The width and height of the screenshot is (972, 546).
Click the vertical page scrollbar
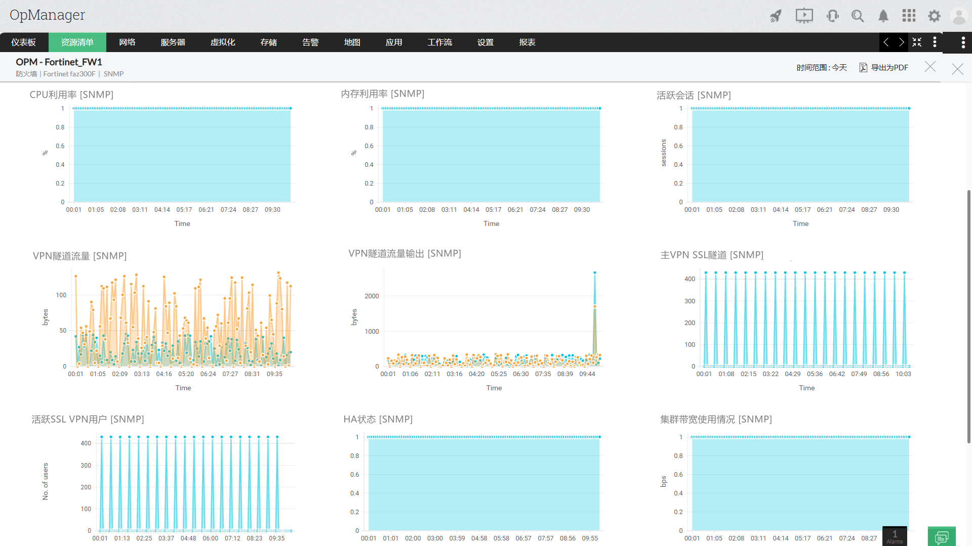click(968, 316)
